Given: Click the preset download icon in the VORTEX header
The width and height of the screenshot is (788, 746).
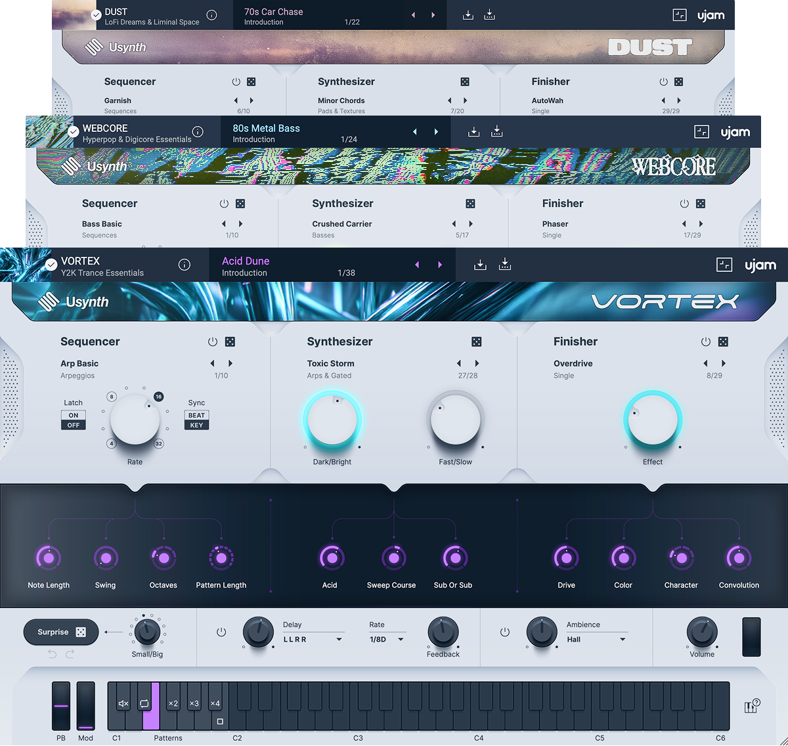Looking at the screenshot, I should pos(480,265).
